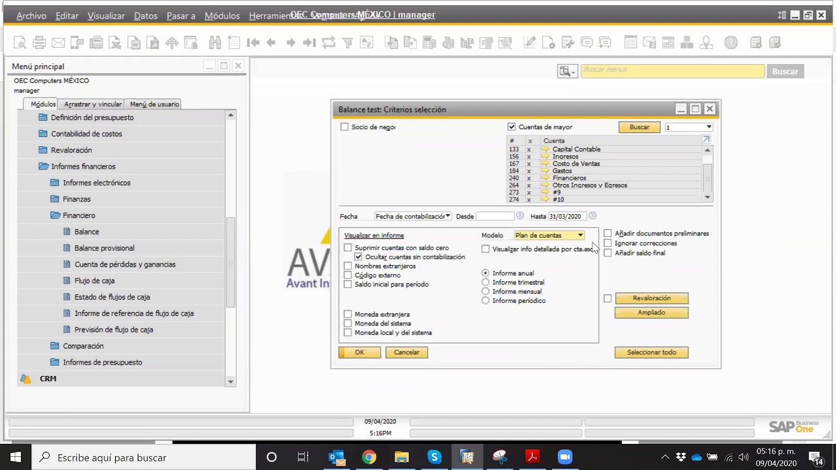
Task: Click the user profile toolbar icon
Action: (x=706, y=43)
